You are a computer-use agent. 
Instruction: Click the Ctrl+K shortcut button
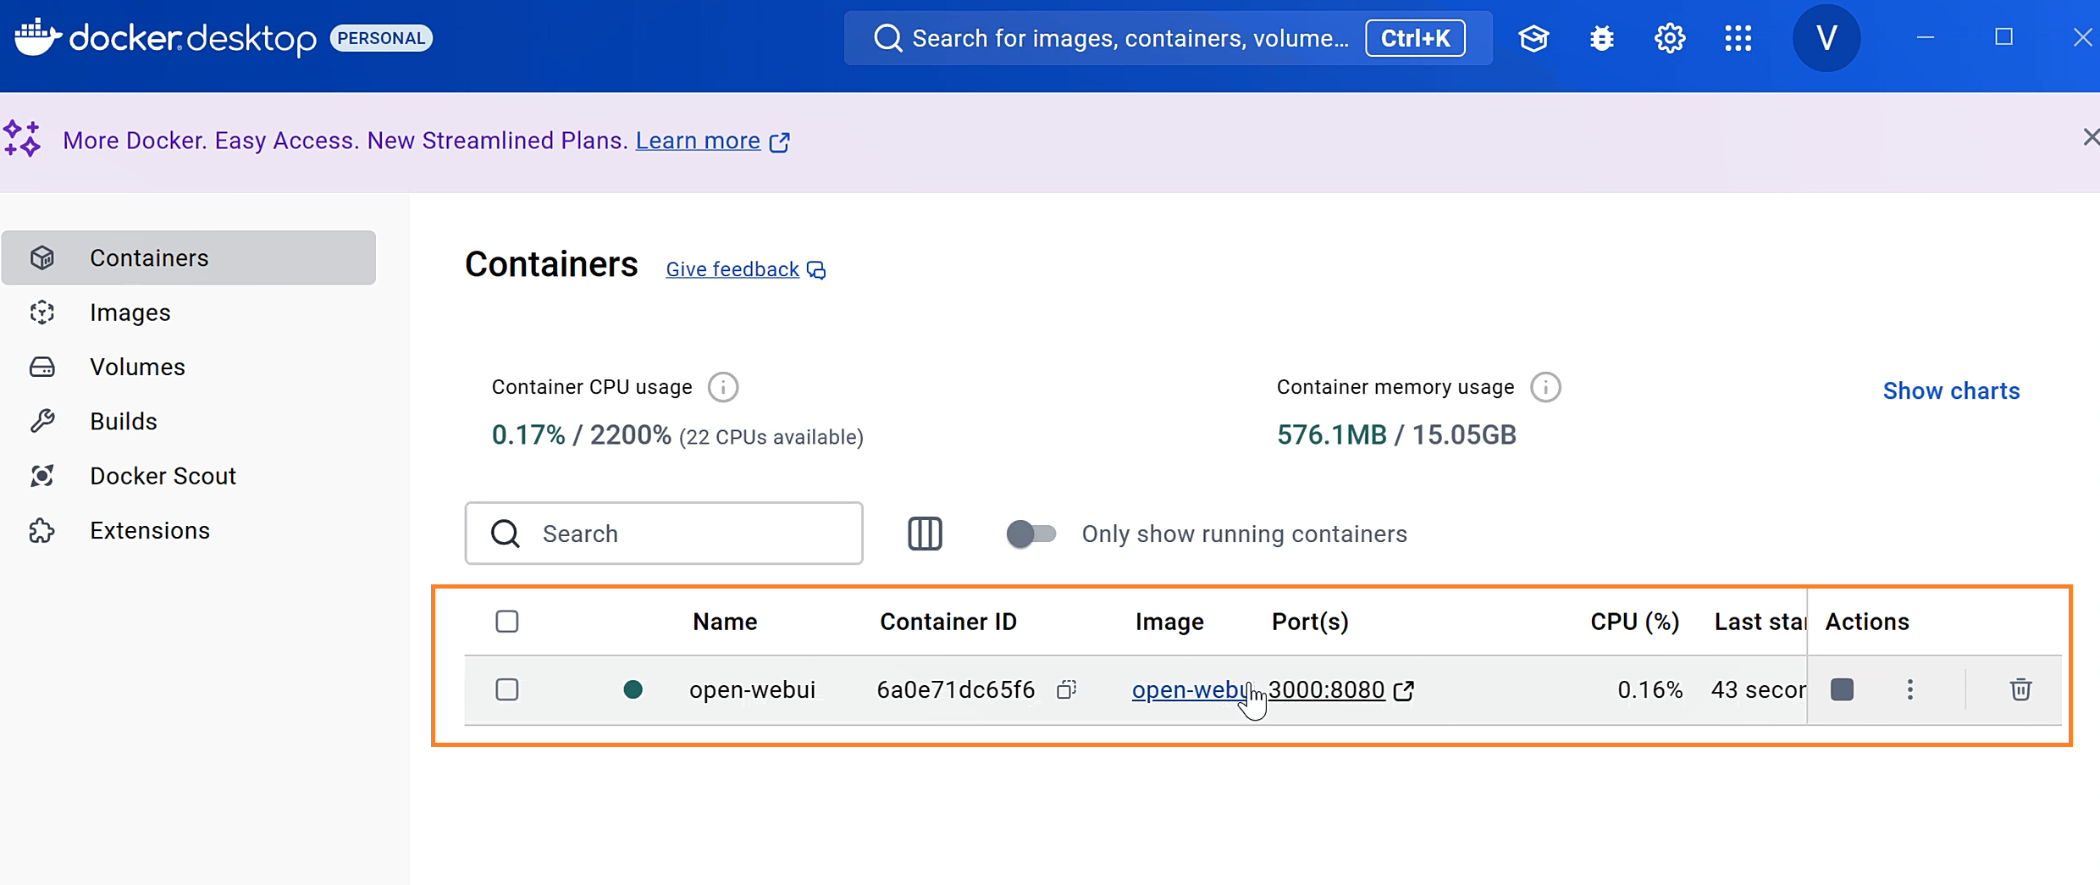(x=1415, y=38)
